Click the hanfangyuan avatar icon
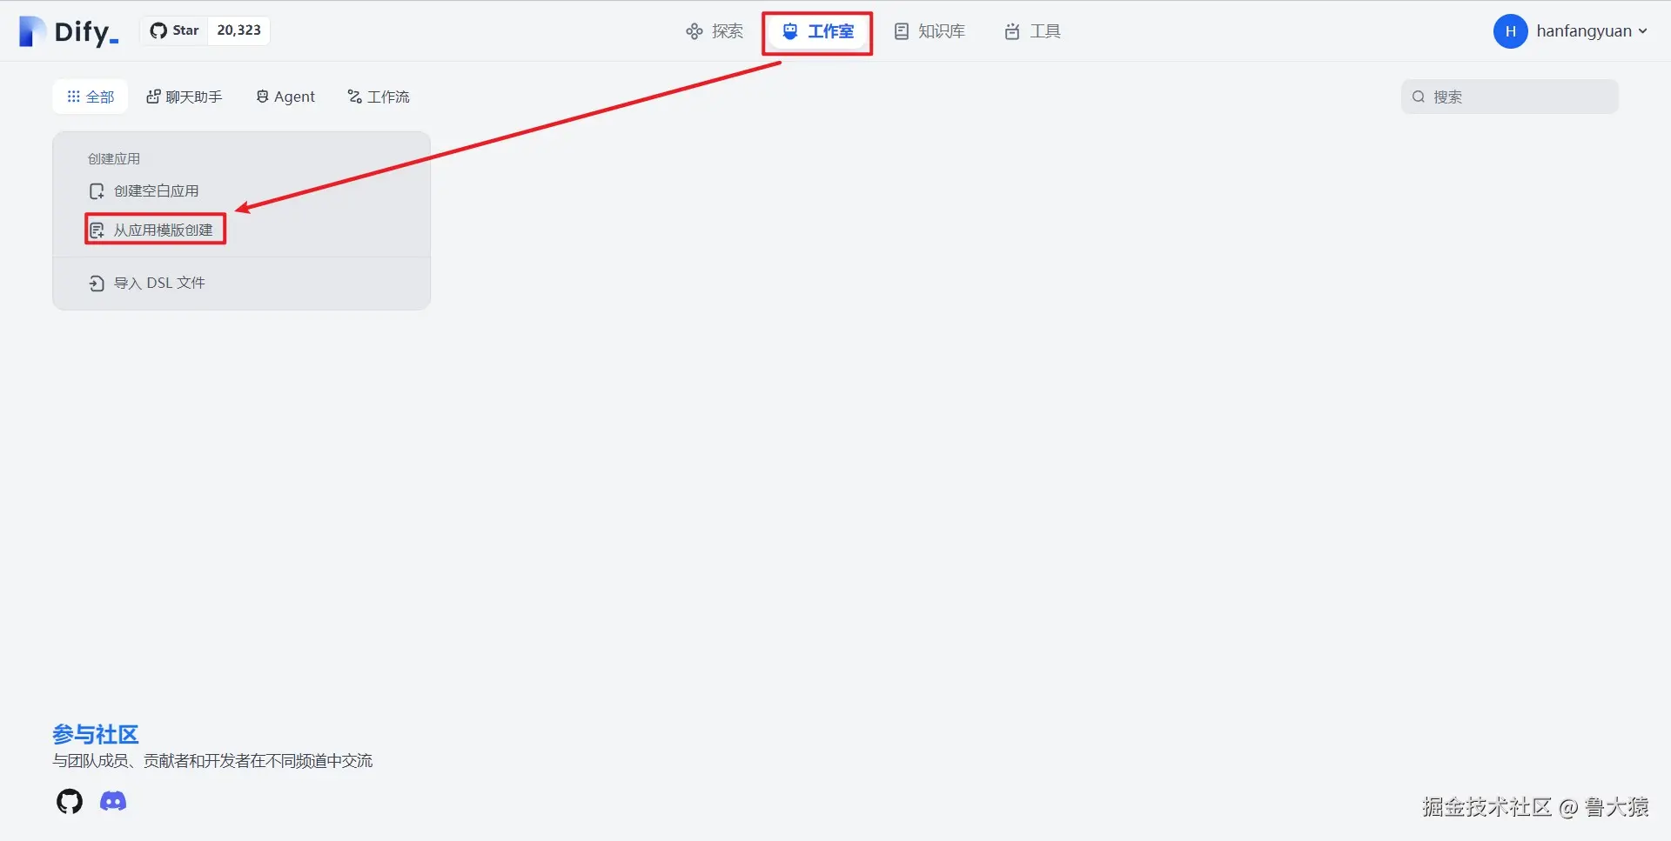Viewport: 1671px width, 841px height. click(1510, 31)
